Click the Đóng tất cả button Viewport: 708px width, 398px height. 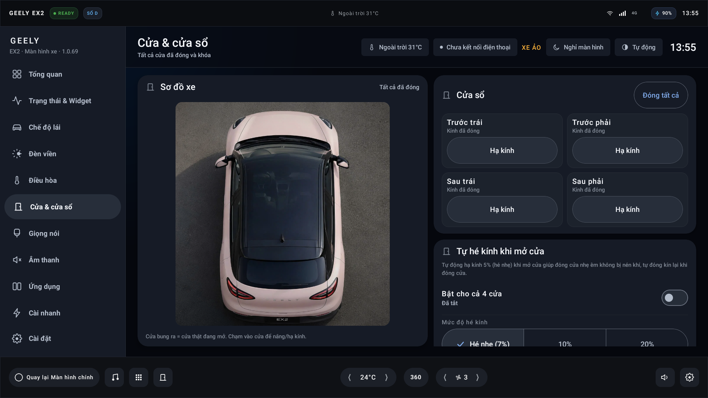pos(661,95)
